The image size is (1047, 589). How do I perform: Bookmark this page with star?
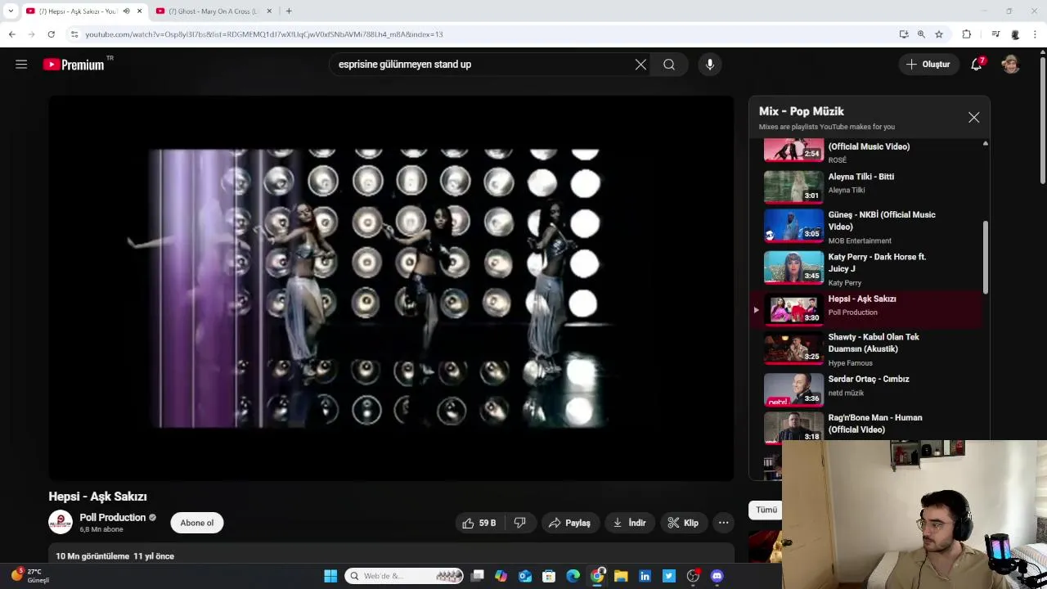(939, 34)
